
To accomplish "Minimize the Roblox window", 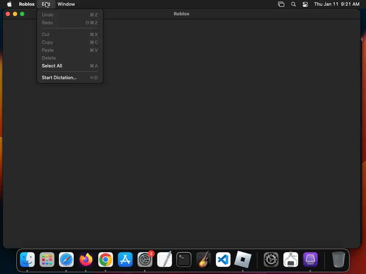I will pyautogui.click(x=15, y=14).
